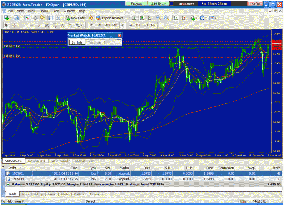
Task: Switch timeframe to MN
Action: [153, 25]
